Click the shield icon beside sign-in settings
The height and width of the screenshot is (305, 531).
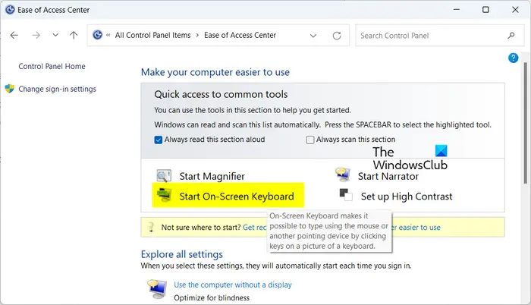[9, 89]
